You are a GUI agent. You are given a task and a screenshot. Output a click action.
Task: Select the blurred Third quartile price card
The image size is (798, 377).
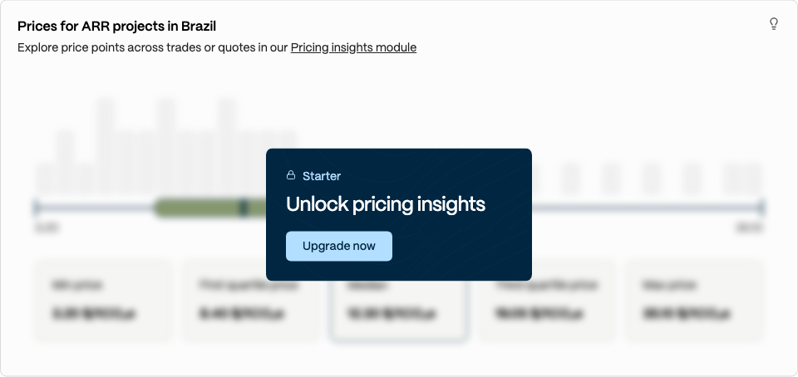point(547,301)
